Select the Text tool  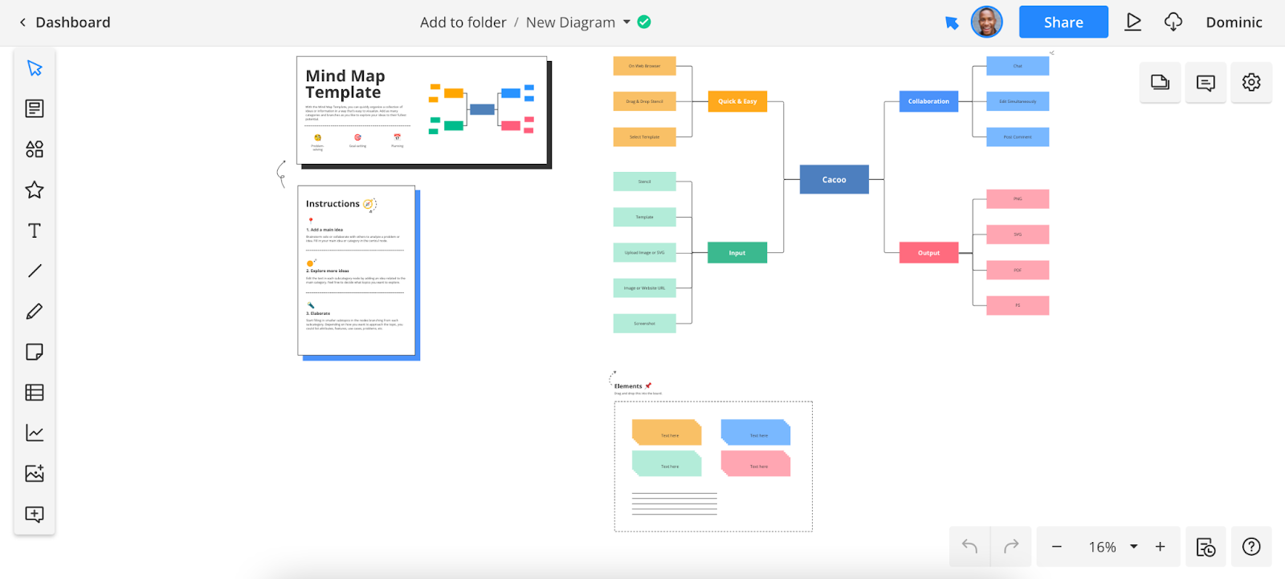pyautogui.click(x=35, y=231)
